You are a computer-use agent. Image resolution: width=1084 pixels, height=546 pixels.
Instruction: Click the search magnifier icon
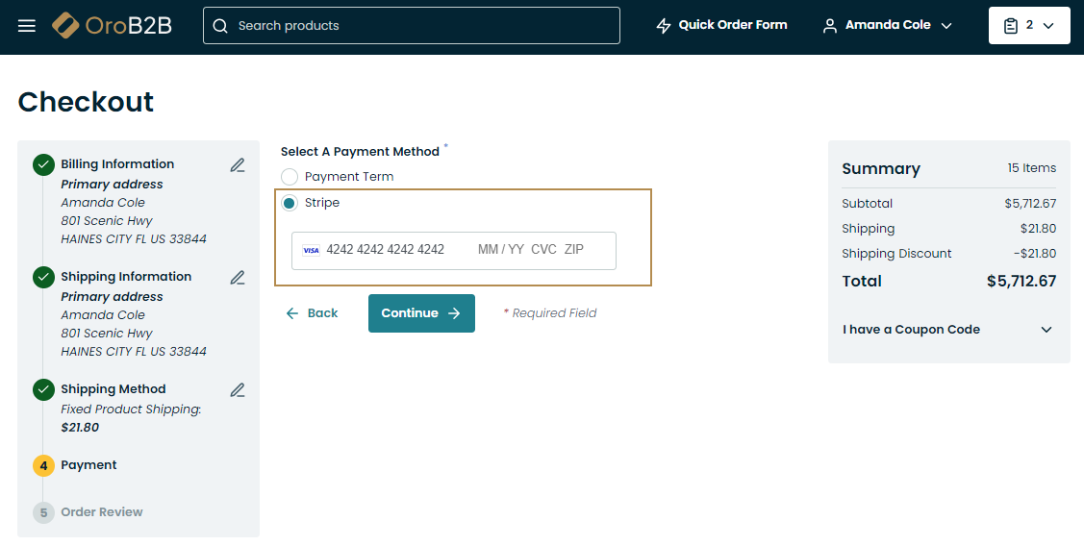point(220,26)
